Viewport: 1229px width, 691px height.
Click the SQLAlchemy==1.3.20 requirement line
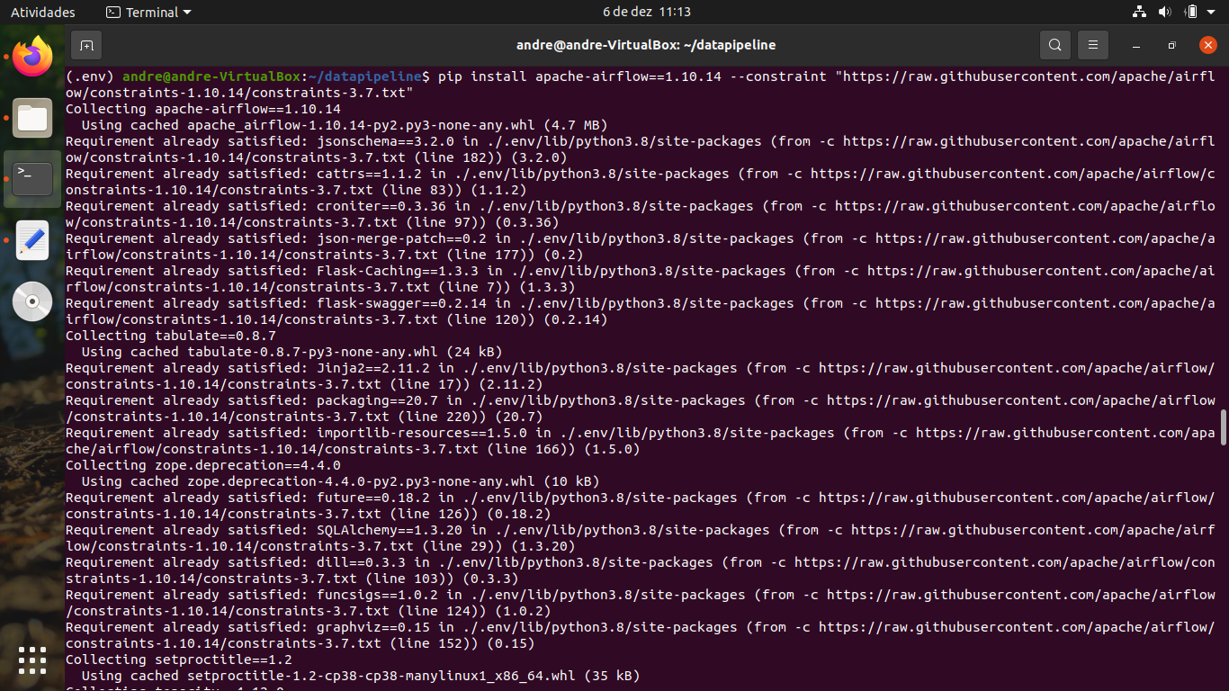pyautogui.click(x=640, y=538)
